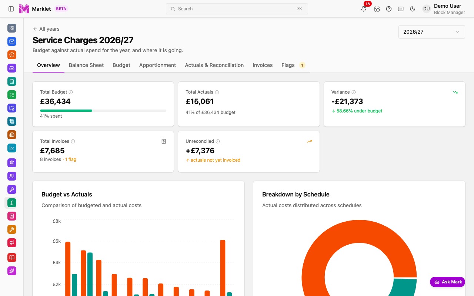Click the +£7,376 unreconciled value

tap(200, 151)
